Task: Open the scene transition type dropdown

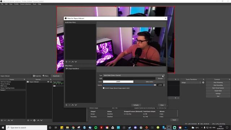Action: pyautogui.click(x=191, y=83)
